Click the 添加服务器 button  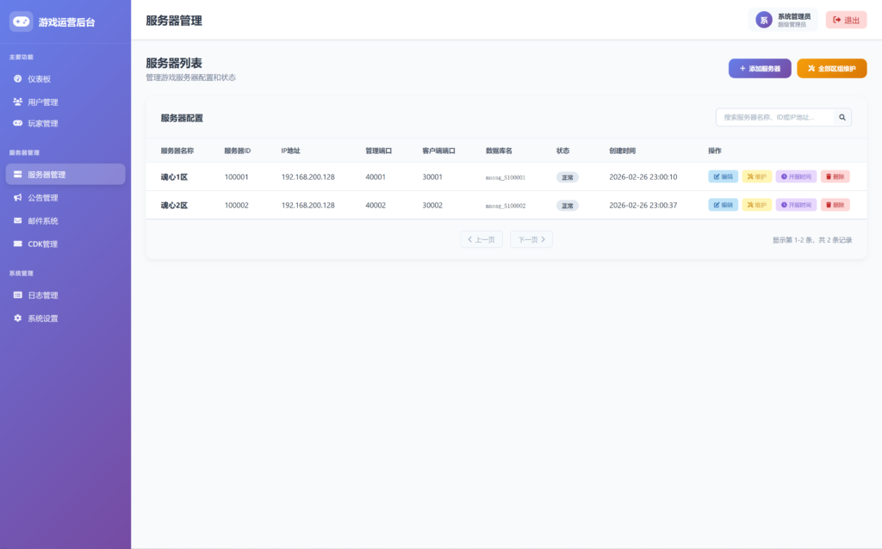coord(759,68)
